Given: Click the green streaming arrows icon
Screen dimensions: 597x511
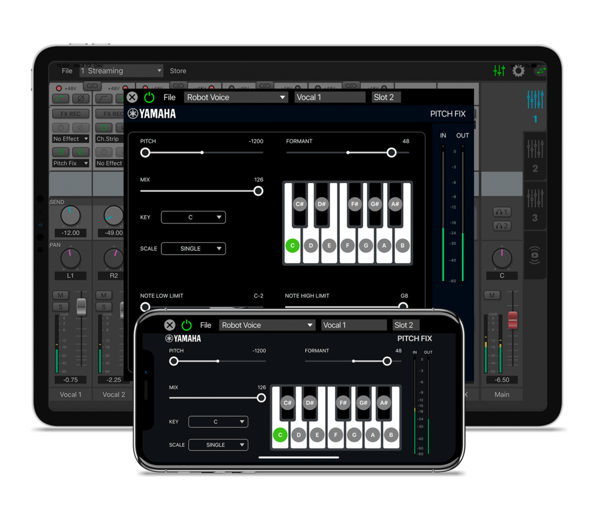Looking at the screenshot, I should click(540, 70).
